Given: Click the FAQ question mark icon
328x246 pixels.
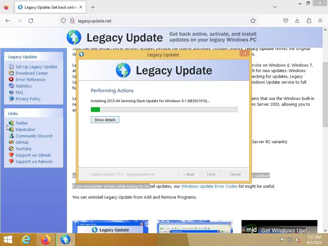Looking at the screenshot, I should (x=11, y=92).
